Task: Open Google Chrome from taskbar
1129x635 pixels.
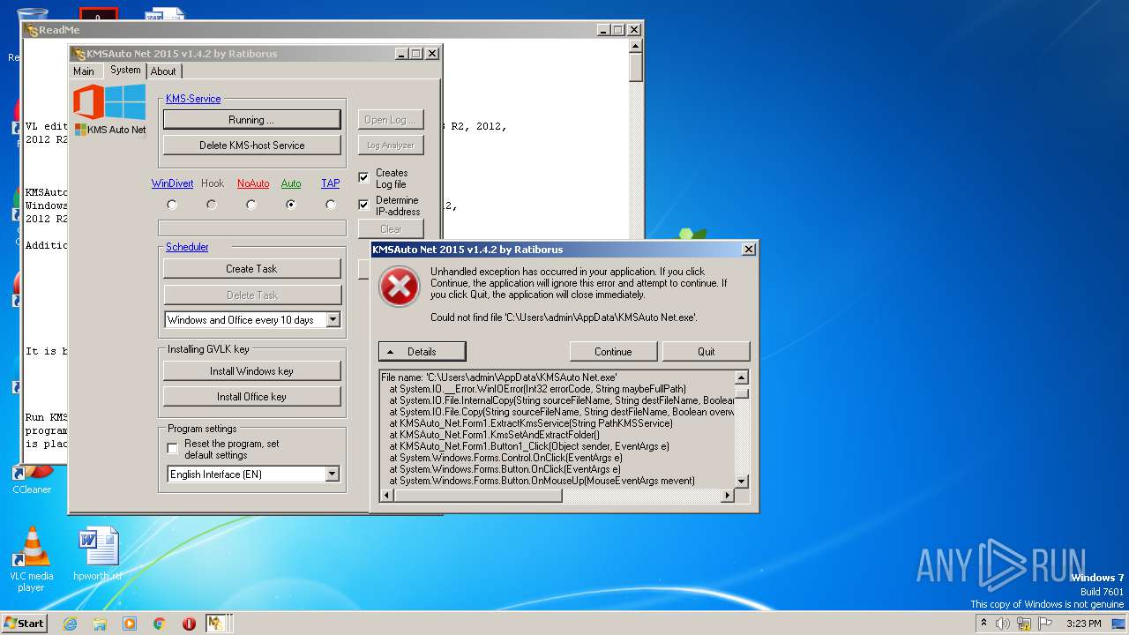Action: [x=160, y=624]
